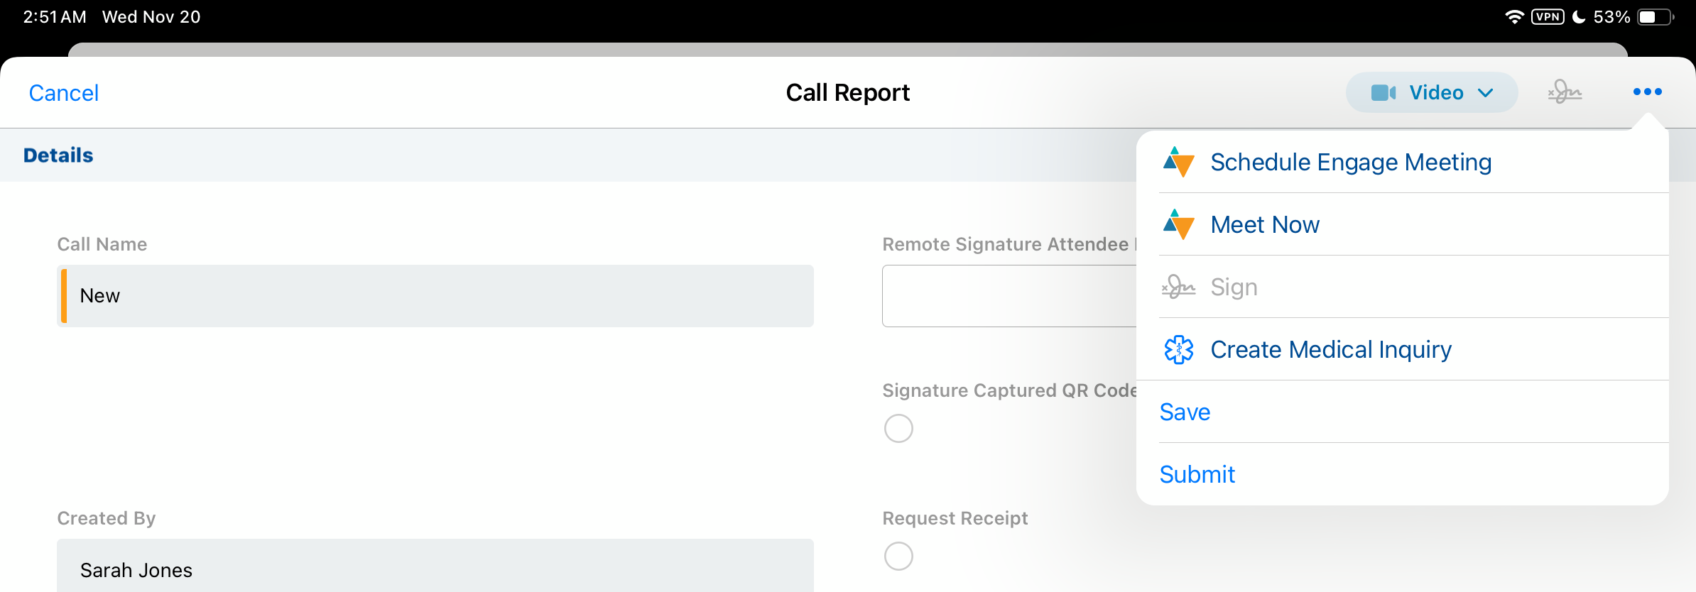Enable the Request Receipt checkbox
The height and width of the screenshot is (592, 1696).
(x=898, y=557)
